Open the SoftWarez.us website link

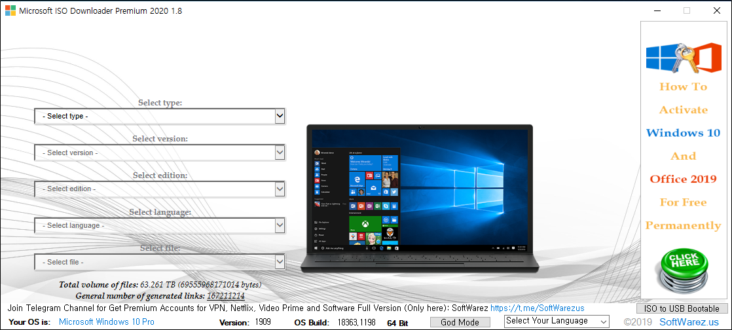689,322
